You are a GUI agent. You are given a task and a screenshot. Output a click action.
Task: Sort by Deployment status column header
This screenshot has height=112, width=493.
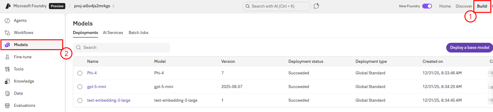[x=306, y=61]
